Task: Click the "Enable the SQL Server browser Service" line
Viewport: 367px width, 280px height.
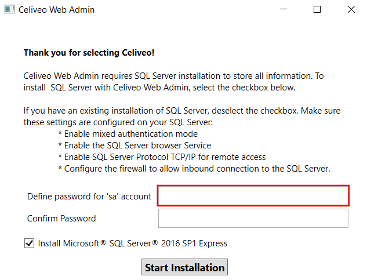Action: (135, 146)
